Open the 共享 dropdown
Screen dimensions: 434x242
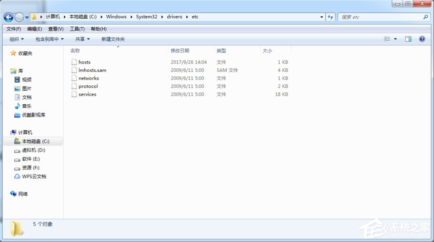tap(83, 39)
